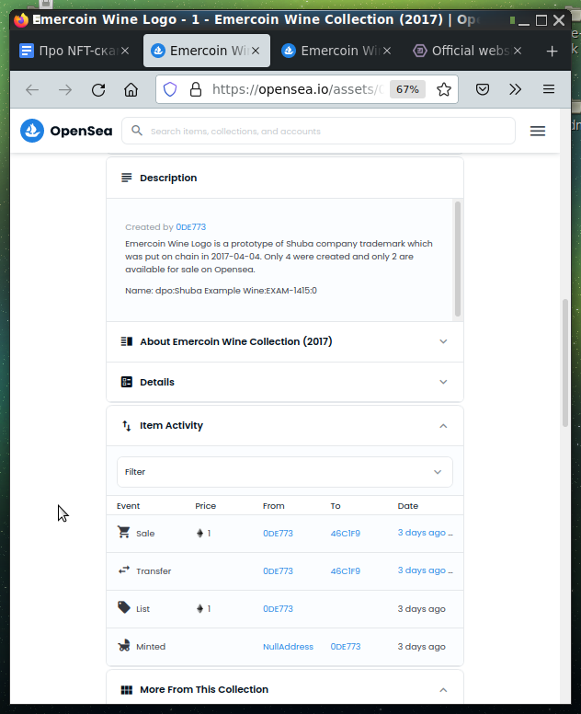
Task: Open the Sale row date link
Action: pos(425,533)
